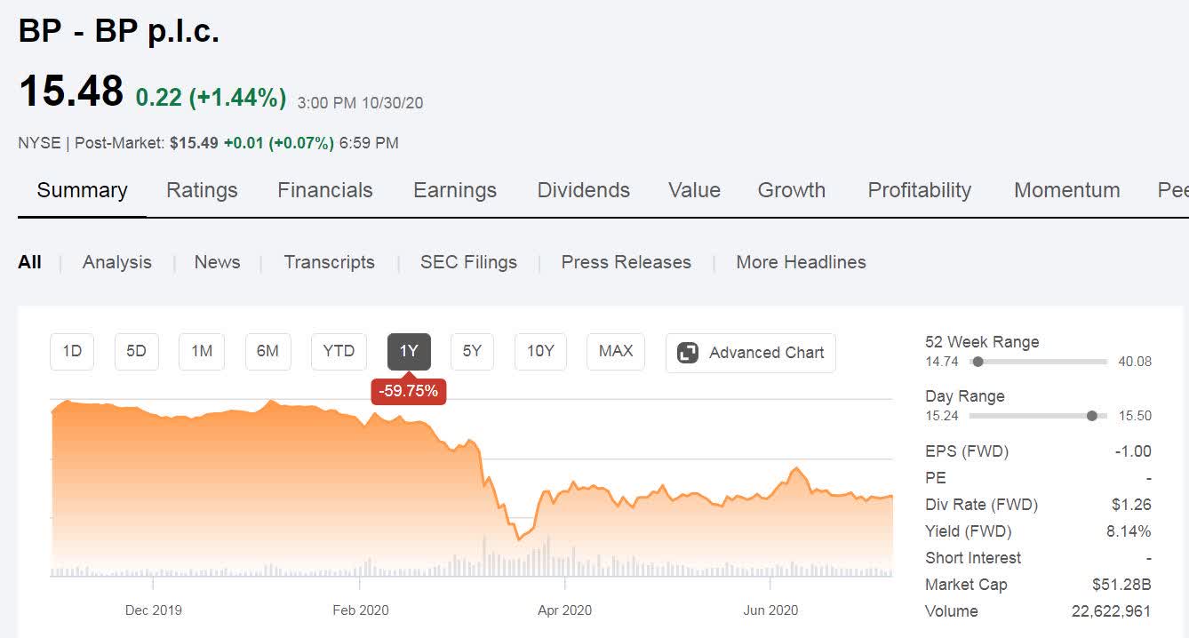Click the Day Range slider marker
The image size is (1189, 638).
[1092, 415]
